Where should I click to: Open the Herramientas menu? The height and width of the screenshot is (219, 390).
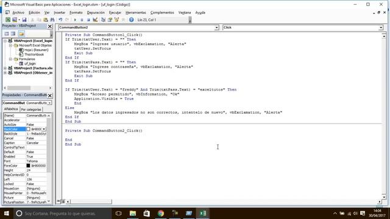click(x=135, y=12)
